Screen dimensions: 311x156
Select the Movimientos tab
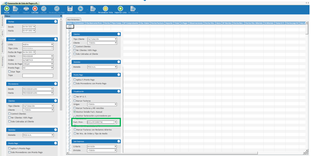[73, 20]
